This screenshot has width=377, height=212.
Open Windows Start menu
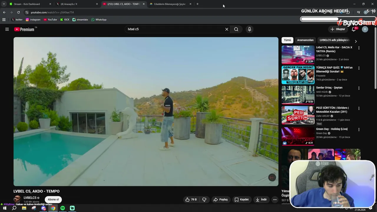[4, 208]
